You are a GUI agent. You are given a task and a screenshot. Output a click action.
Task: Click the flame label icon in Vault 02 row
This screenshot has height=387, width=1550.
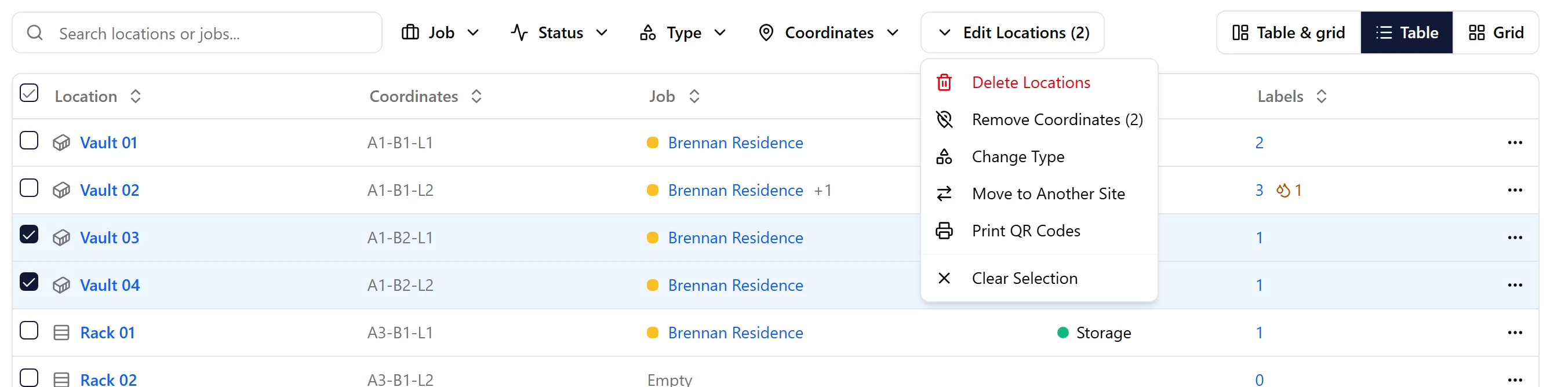pyautogui.click(x=1283, y=191)
